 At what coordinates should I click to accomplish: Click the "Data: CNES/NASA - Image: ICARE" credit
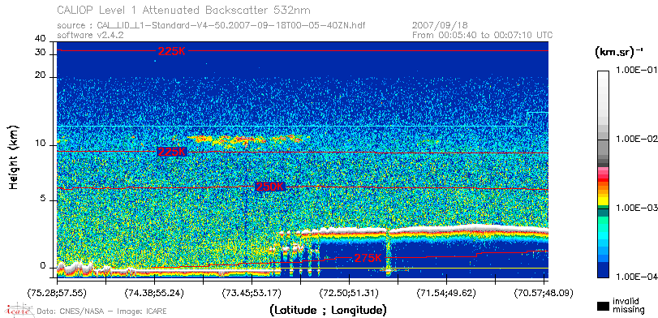pos(101,312)
